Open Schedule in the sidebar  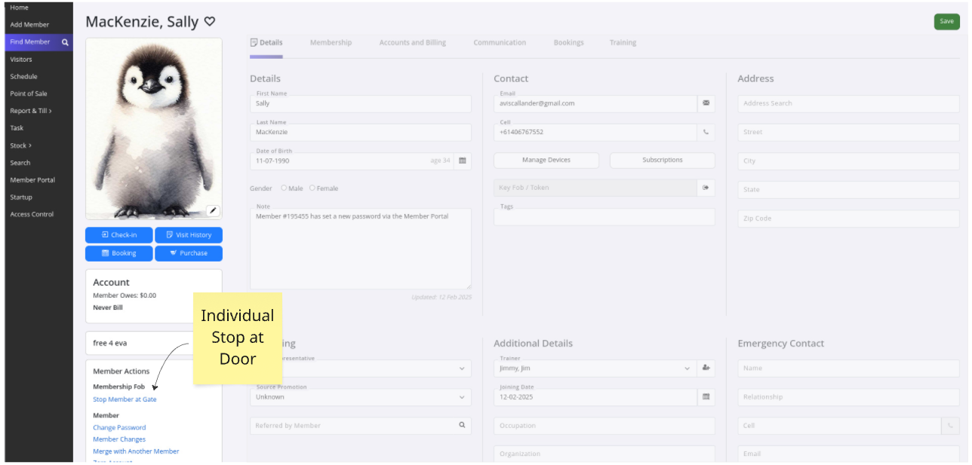pos(23,77)
